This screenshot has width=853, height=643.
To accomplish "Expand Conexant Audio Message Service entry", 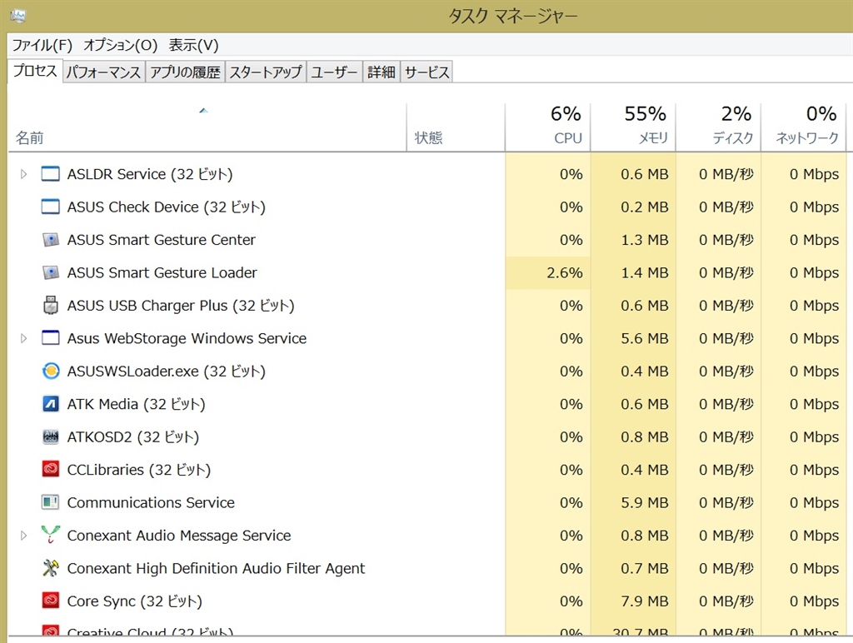I will click(x=23, y=536).
